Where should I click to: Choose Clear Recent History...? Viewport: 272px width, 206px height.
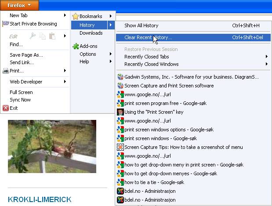pos(193,37)
